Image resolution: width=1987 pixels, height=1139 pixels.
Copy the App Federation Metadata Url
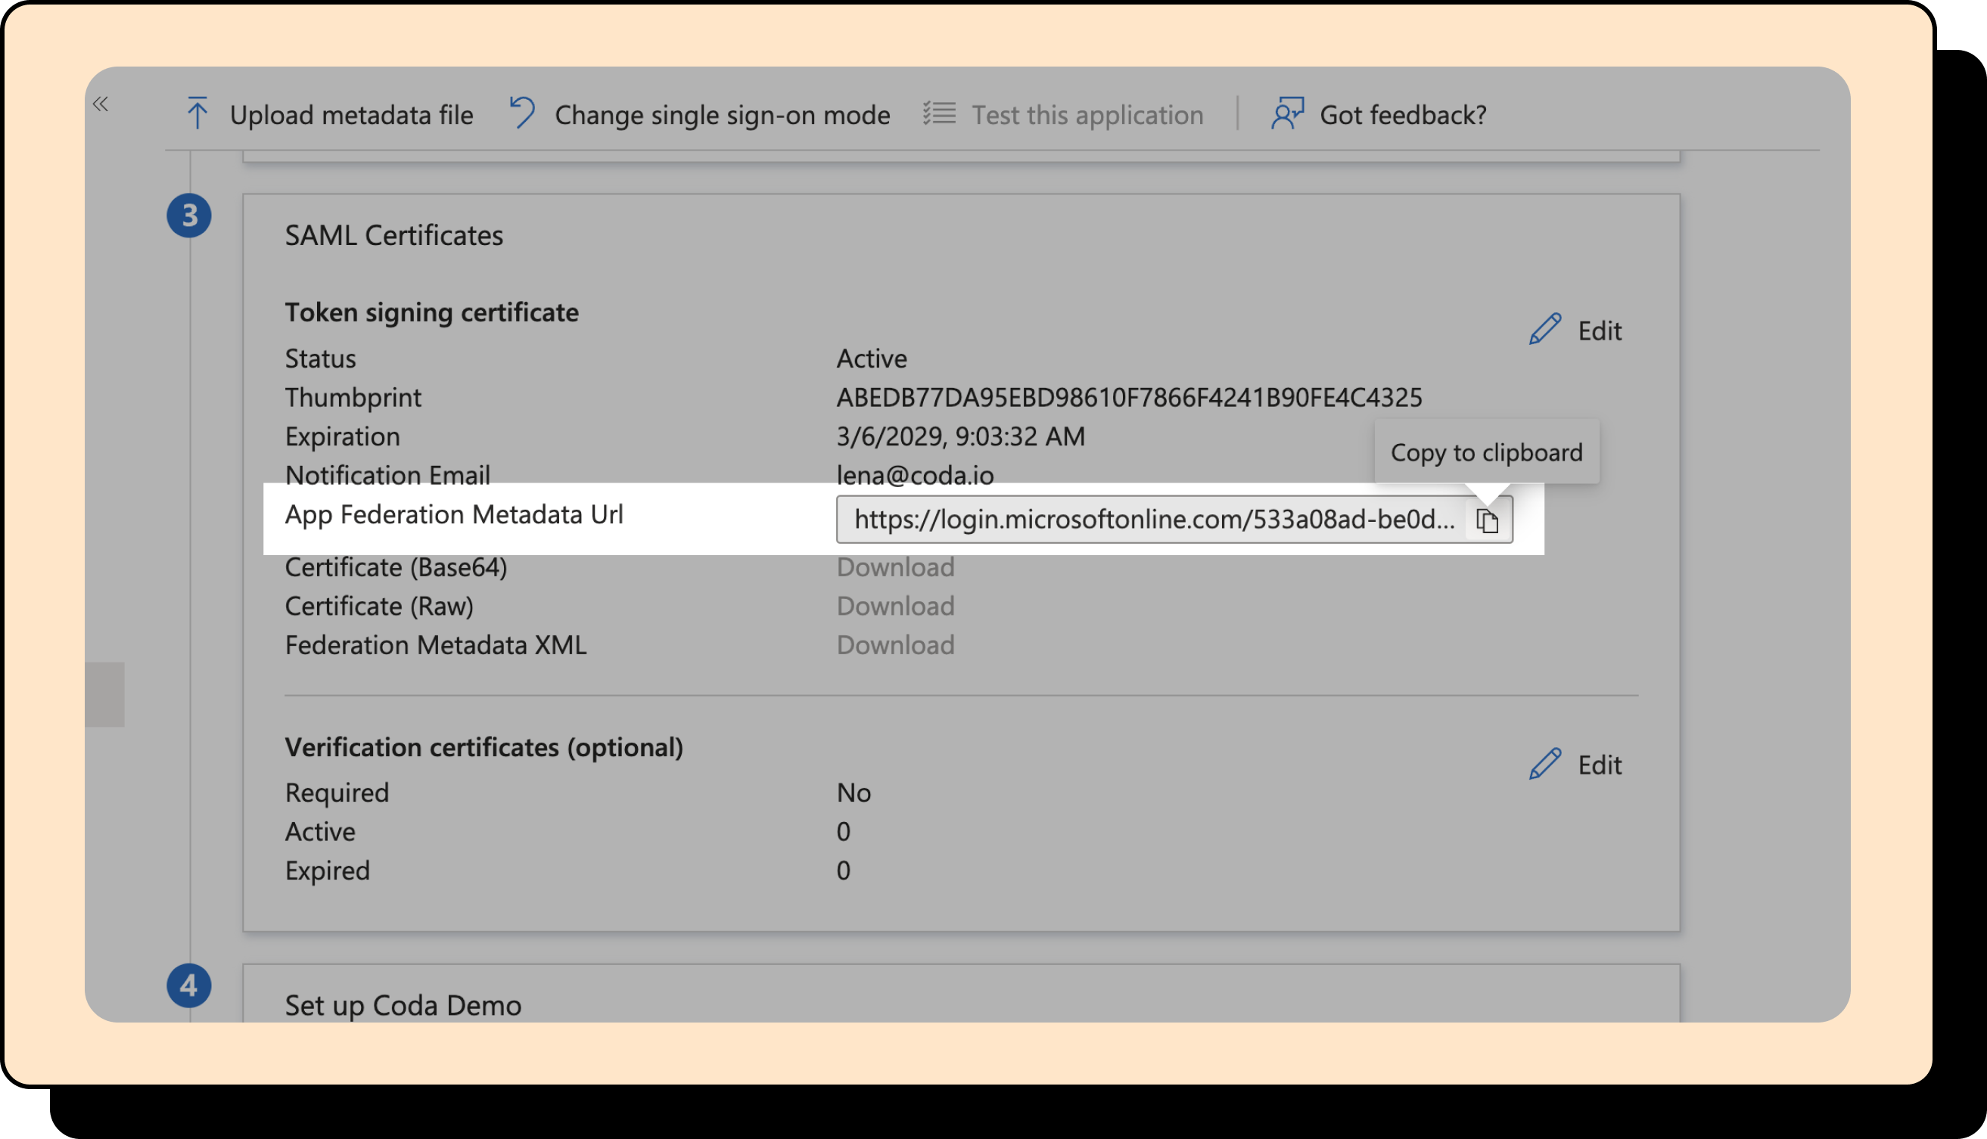(x=1486, y=520)
